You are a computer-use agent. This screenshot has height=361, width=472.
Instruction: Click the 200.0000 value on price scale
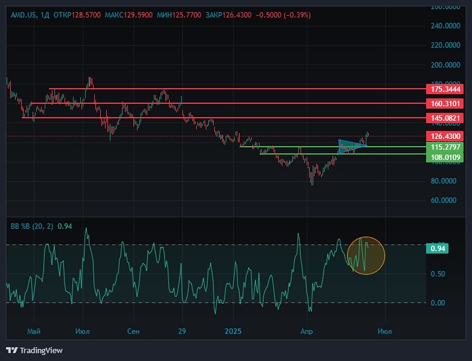tap(445, 65)
